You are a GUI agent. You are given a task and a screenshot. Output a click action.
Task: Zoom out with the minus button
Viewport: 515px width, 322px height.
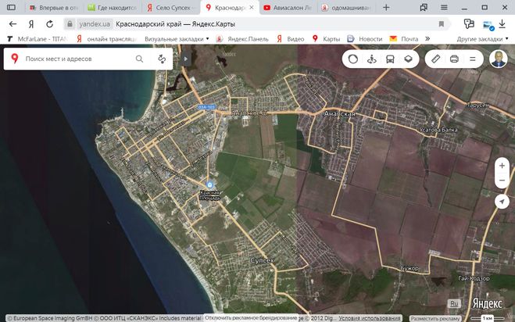coord(502,181)
